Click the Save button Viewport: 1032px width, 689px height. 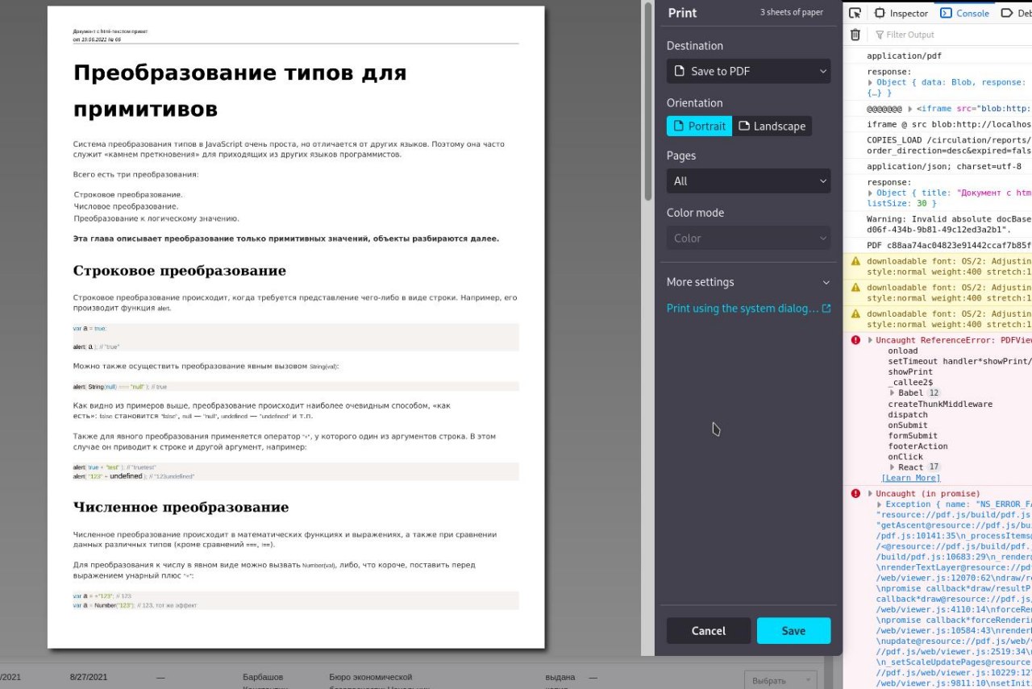point(793,631)
